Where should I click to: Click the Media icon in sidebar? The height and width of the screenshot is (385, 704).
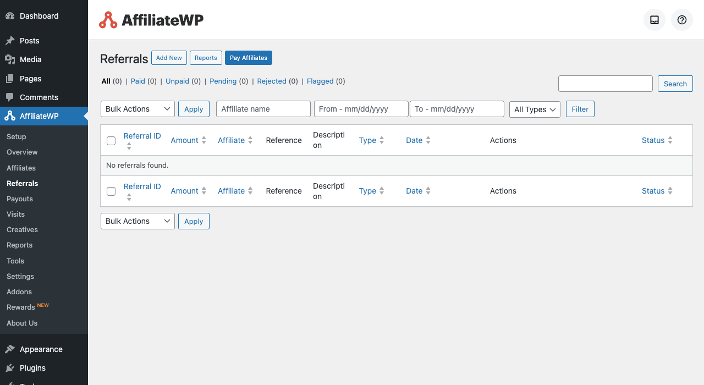[x=10, y=59]
